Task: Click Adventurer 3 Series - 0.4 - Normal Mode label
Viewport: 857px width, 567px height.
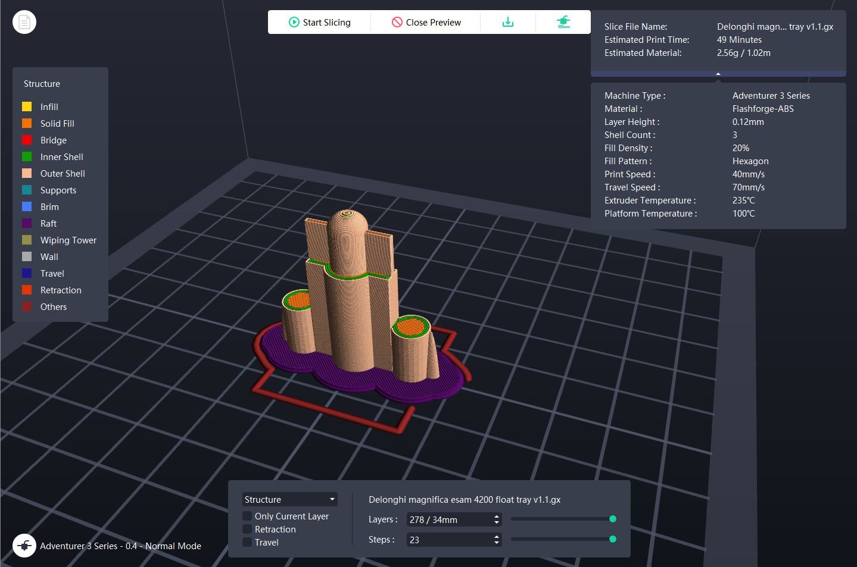Action: [x=120, y=546]
